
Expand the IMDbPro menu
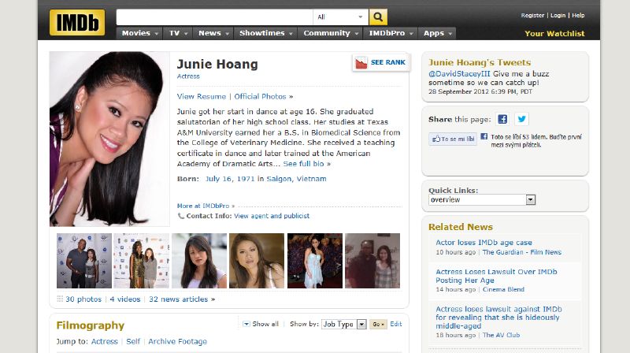click(x=391, y=33)
